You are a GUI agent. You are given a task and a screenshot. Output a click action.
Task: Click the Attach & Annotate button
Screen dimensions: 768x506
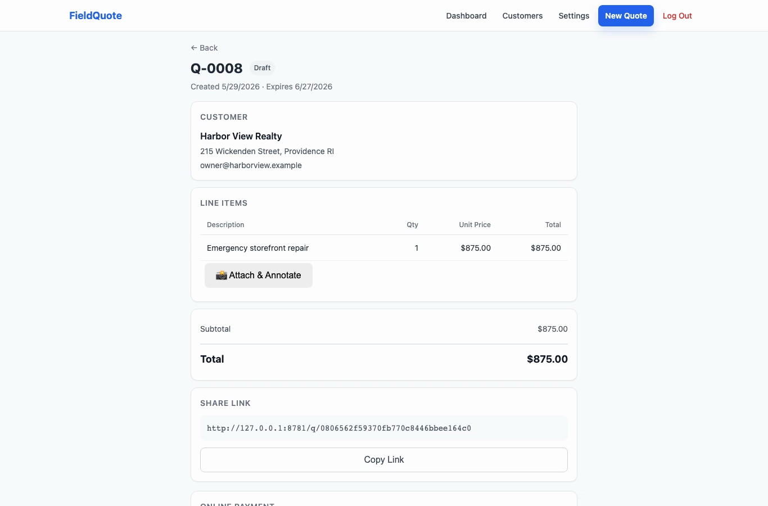[259, 275]
